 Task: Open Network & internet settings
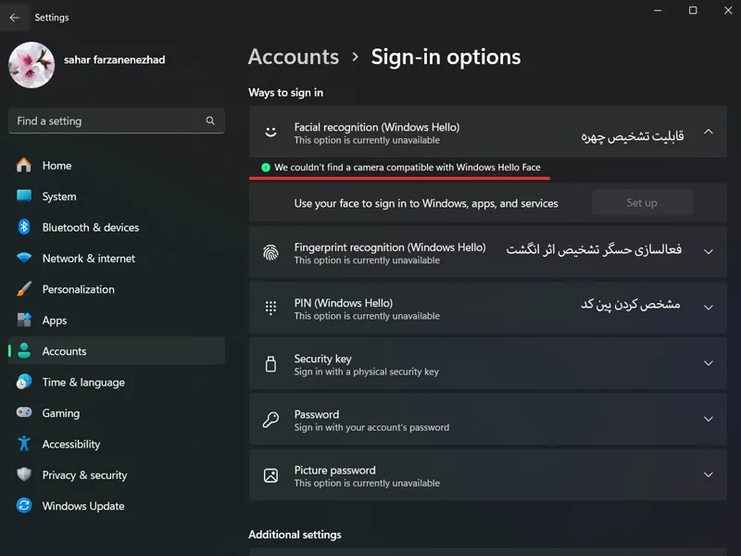[117, 258]
